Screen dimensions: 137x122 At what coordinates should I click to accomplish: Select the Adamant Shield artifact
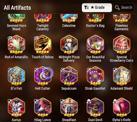click(x=122, y=76)
